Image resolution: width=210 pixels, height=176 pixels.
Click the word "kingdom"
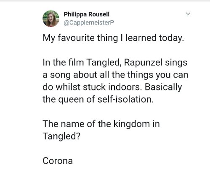click(x=132, y=124)
